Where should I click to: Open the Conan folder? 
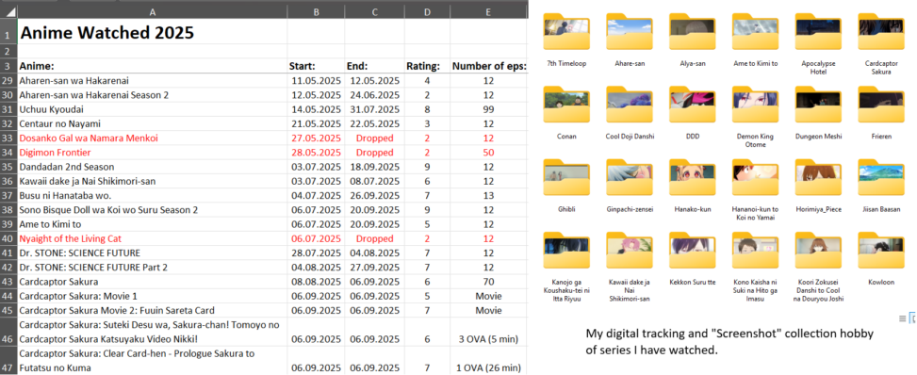[x=566, y=106]
